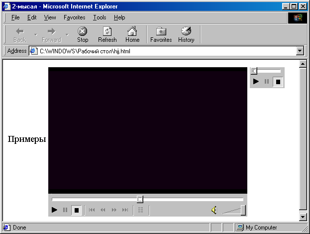This screenshot has width=310, height=234.
Task: Play the video in the large player
Action: [x=54, y=210]
